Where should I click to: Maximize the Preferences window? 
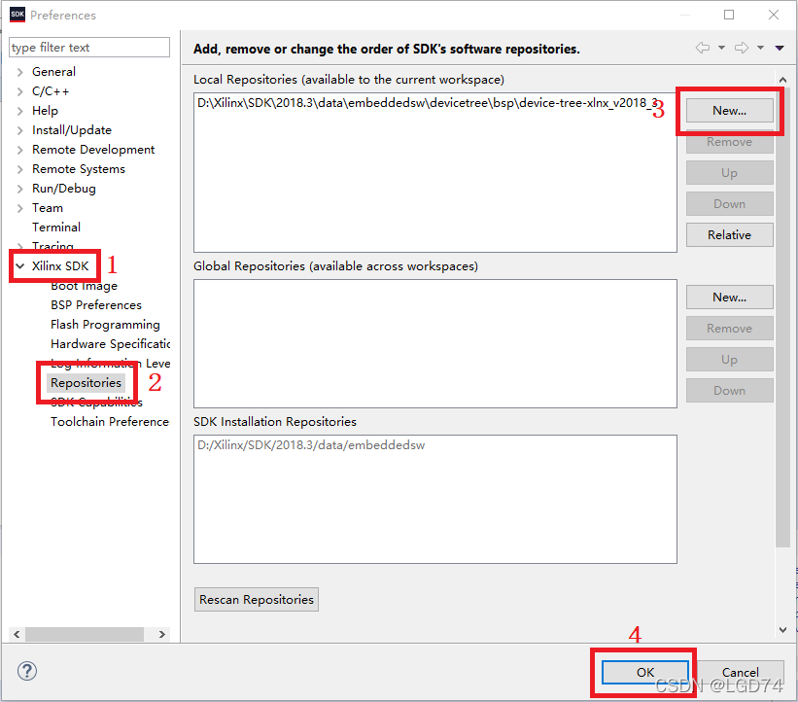tap(729, 15)
